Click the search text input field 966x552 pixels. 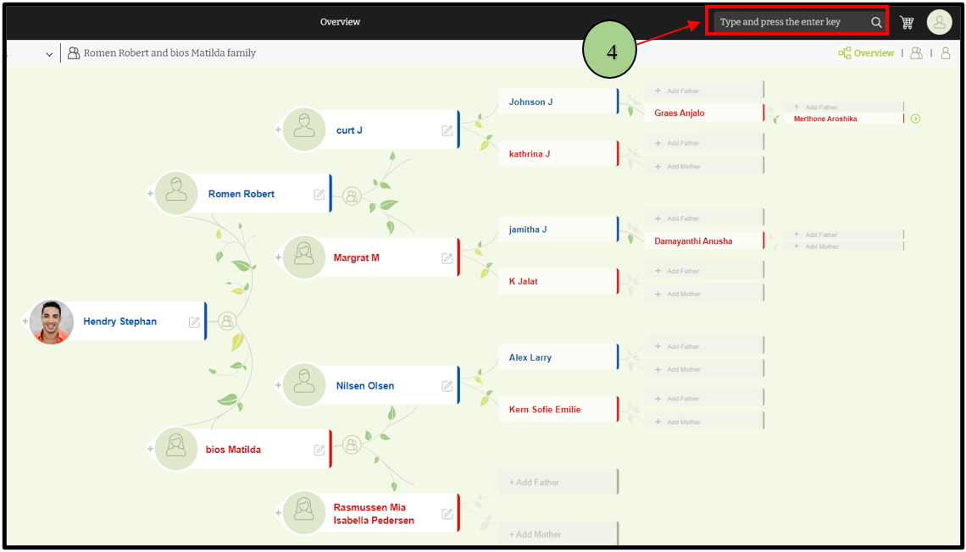point(788,22)
